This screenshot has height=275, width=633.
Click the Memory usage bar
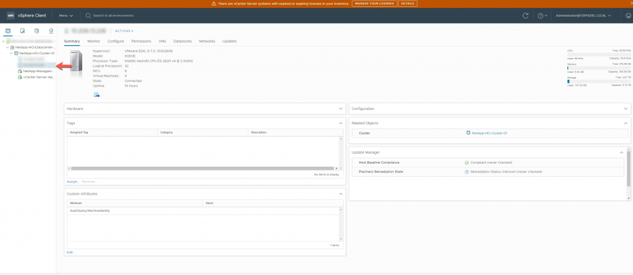coord(599,68)
